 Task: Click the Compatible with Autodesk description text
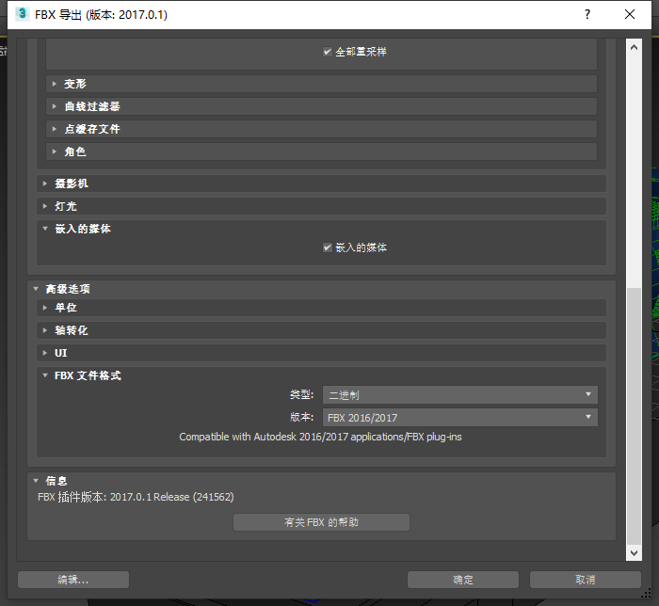tap(320, 437)
